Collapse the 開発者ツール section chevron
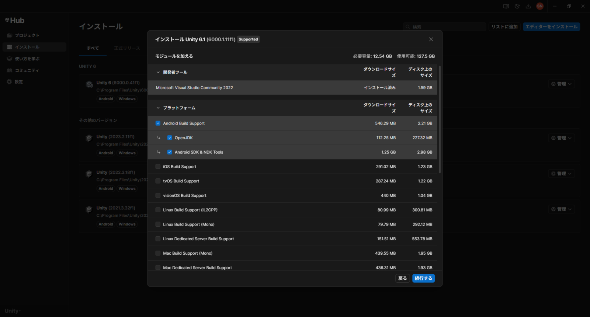Image resolution: width=590 pixels, height=317 pixels. 158,72
